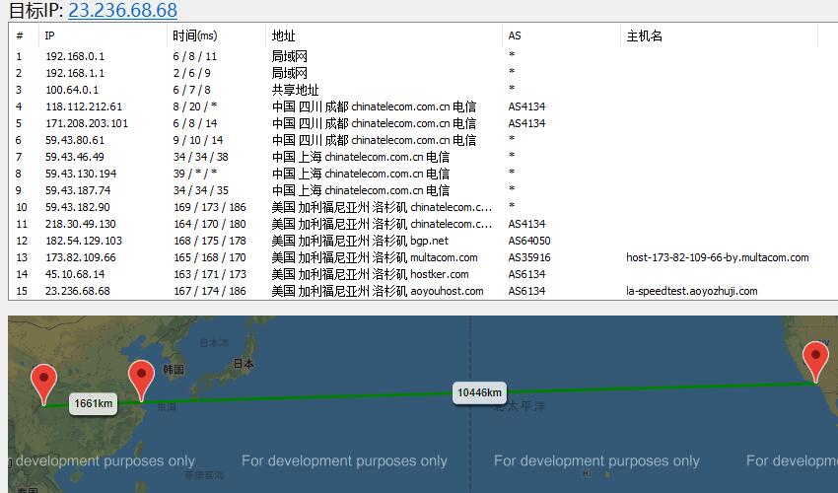The image size is (838, 493).
Task: Click the 共享地址 address cell
Action: (296, 90)
